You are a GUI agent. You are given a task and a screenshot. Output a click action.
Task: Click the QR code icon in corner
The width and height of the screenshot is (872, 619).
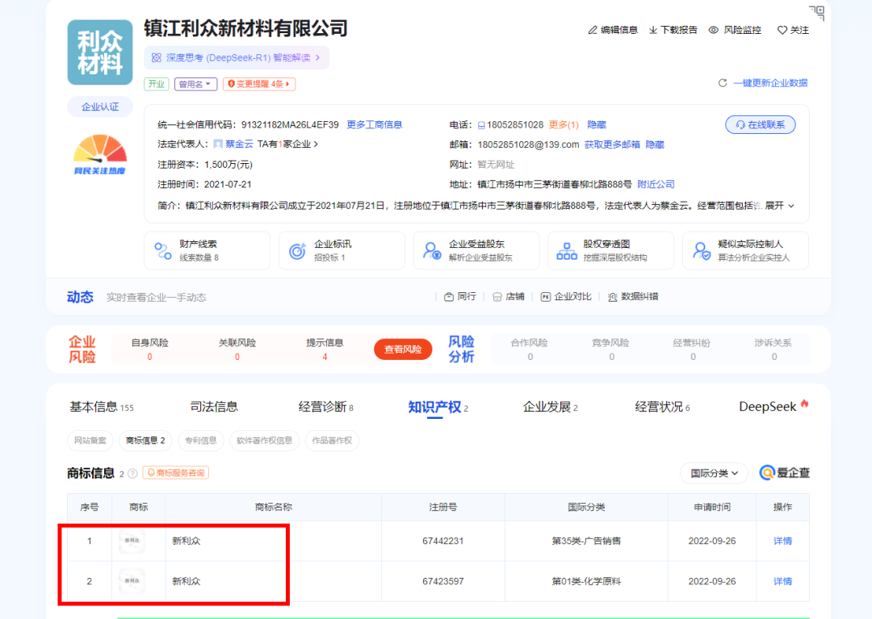[x=817, y=12]
